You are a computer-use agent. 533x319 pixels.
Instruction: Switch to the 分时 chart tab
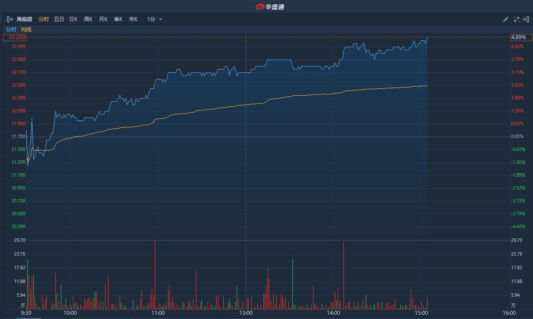tap(44, 19)
